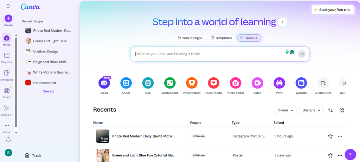Switch to the Templates tab
This screenshot has width=360, height=162.
coord(221,38)
